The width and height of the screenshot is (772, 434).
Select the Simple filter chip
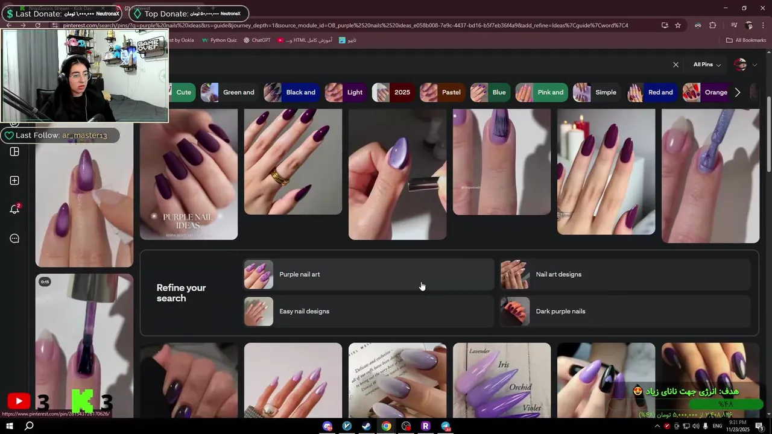597,92
